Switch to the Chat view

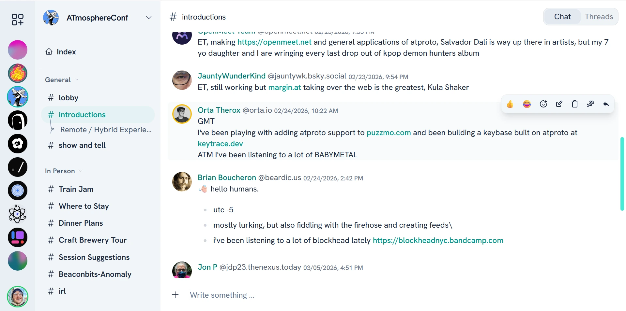[x=562, y=17]
